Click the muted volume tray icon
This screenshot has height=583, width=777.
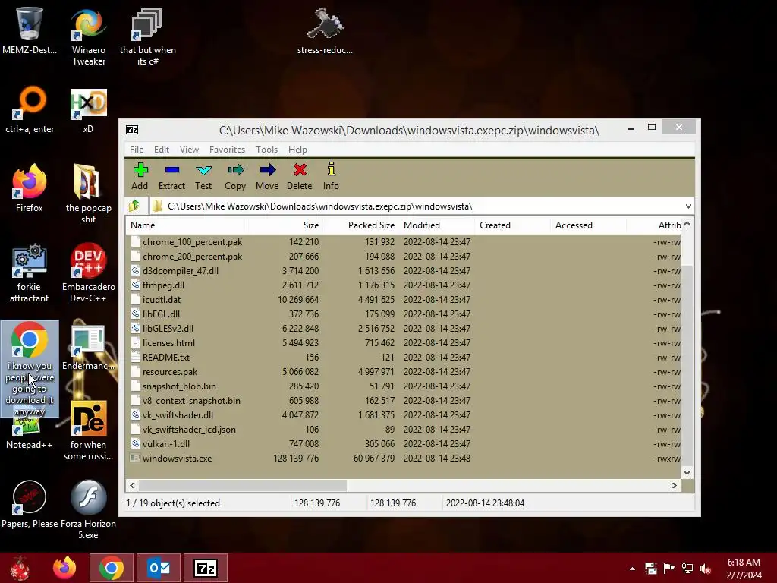pos(706,569)
